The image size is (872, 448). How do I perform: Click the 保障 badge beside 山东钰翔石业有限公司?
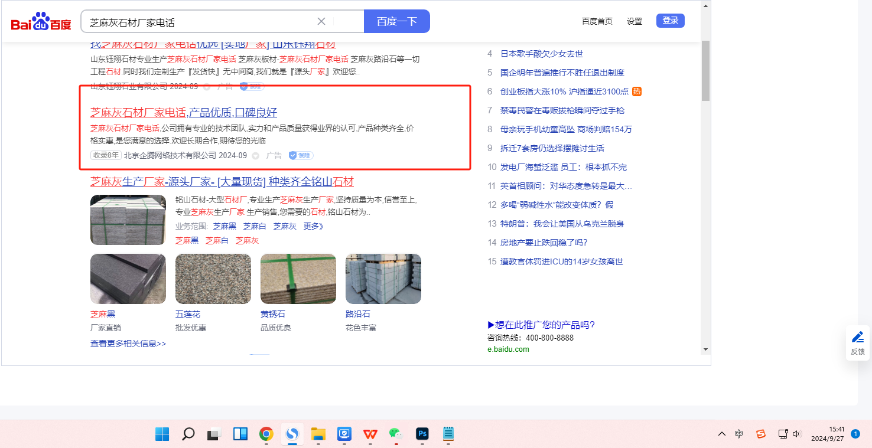point(251,86)
